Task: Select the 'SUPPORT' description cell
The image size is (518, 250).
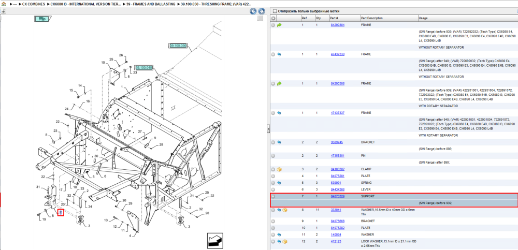Action: click(367, 197)
